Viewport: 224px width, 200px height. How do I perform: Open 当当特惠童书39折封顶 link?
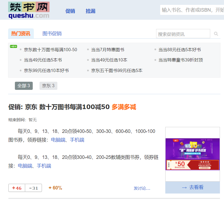(x=181, y=60)
